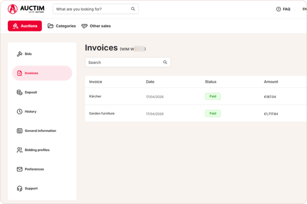The width and height of the screenshot is (307, 204).
Task: Click the Status column header
Action: 210,82
